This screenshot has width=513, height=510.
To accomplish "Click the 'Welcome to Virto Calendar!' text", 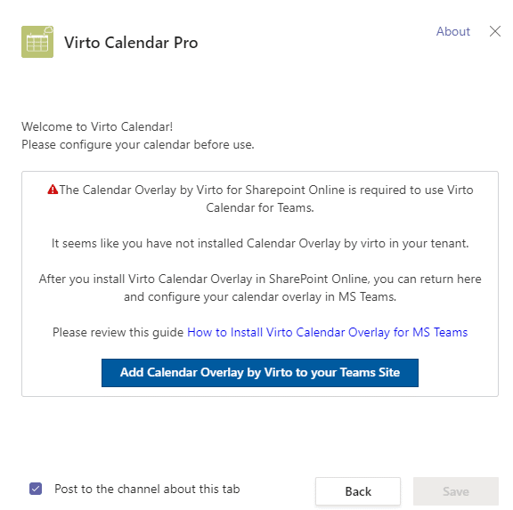I will 97,126.
